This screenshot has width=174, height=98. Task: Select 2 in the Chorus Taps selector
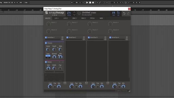coord(48,56)
